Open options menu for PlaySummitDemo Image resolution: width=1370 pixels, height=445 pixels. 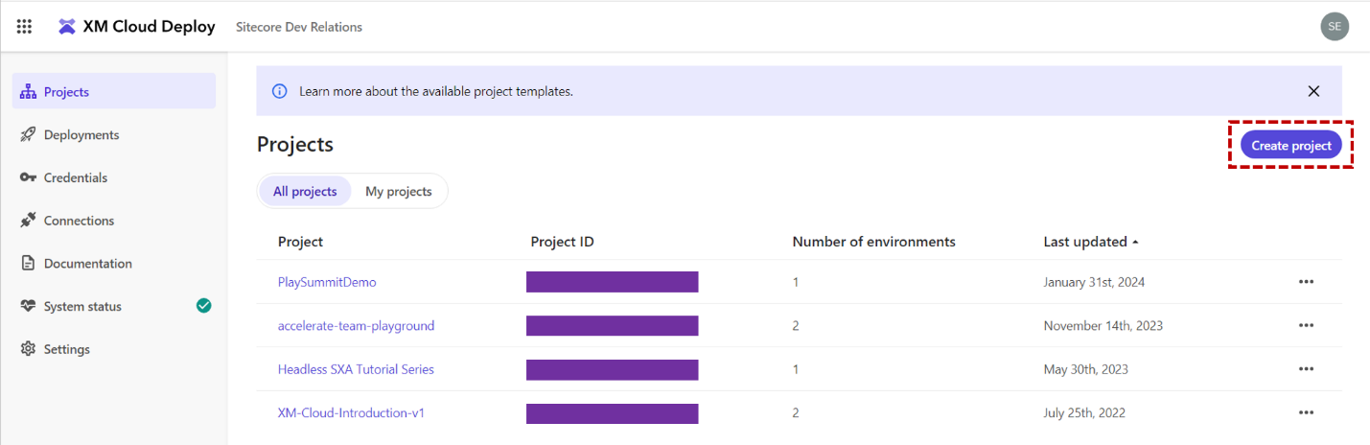click(x=1306, y=282)
